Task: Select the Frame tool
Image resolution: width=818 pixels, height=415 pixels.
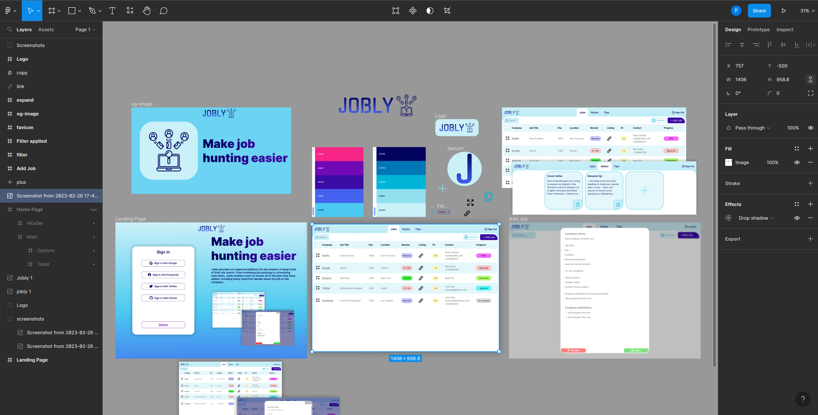Action: [52, 11]
